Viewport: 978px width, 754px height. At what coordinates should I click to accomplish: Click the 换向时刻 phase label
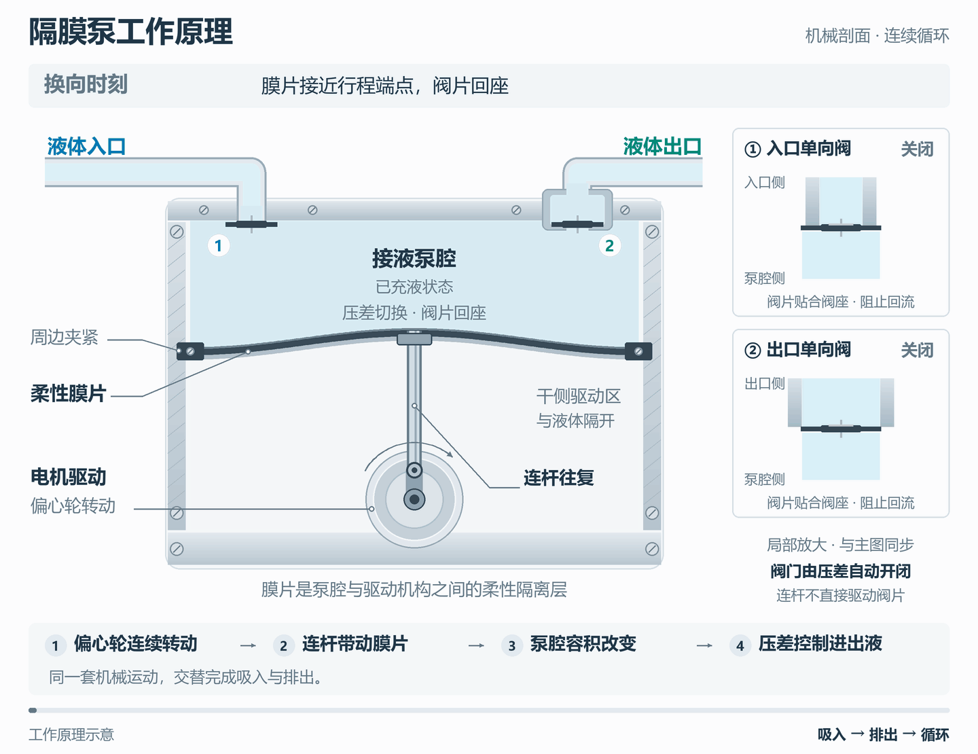[x=86, y=84]
